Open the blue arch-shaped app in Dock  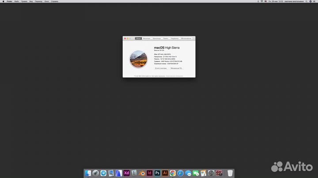(x=119, y=173)
